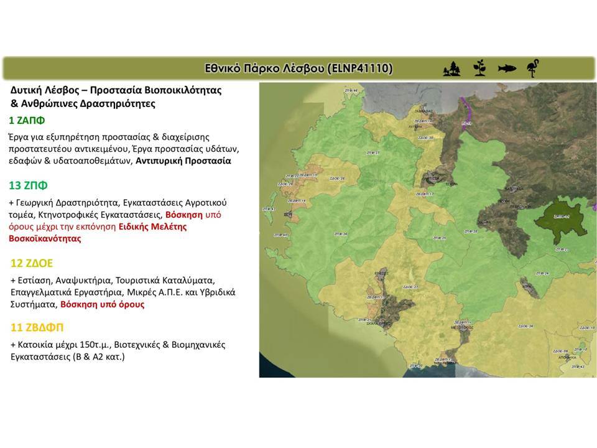
Task: Click the dark green ΖΑΠΦ-01 zone on the map
Action: [562, 221]
